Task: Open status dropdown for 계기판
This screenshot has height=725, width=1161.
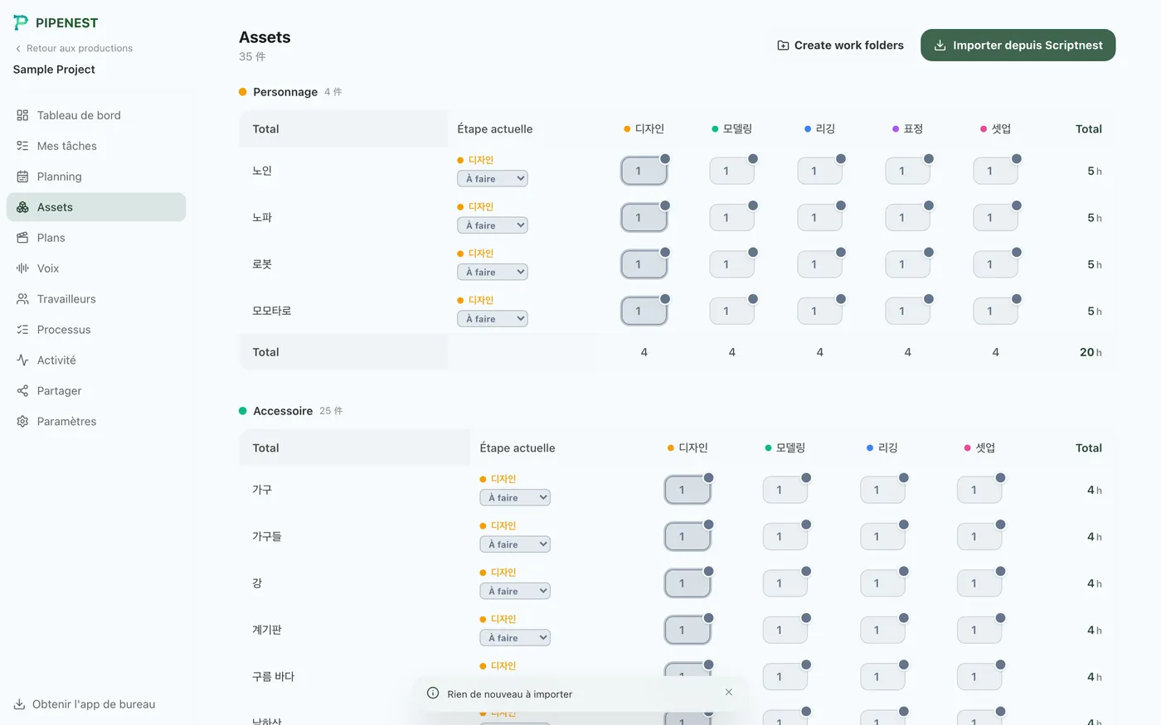Action: (x=515, y=638)
